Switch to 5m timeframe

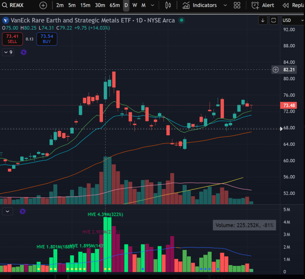pos(72,5)
